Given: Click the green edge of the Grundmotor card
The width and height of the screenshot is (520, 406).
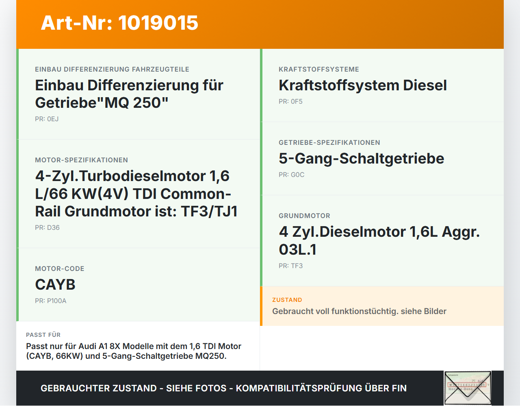Looking at the screenshot, I should pyautogui.click(x=261, y=240).
